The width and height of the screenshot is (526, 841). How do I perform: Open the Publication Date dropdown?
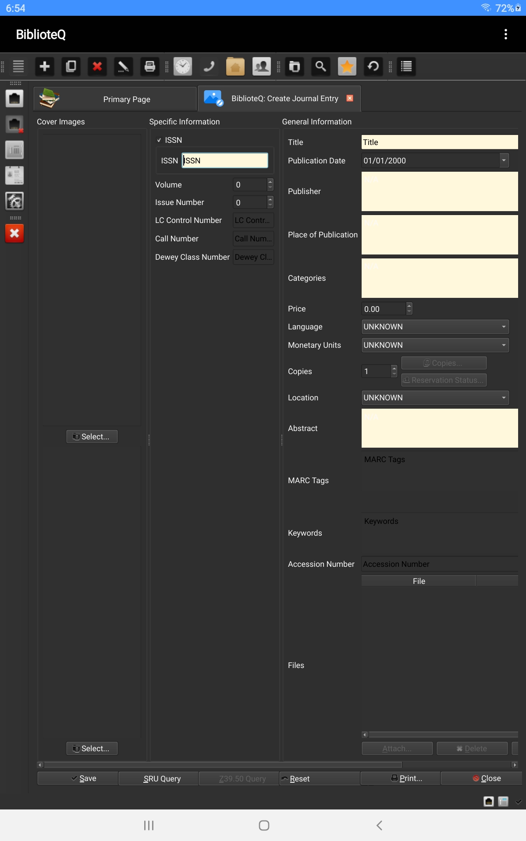coord(504,161)
